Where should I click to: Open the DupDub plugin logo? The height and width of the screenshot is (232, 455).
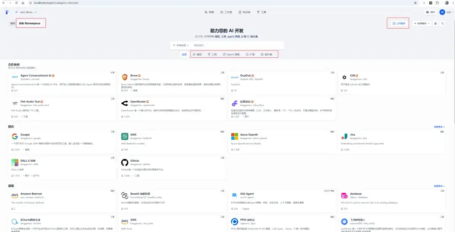[235, 77]
